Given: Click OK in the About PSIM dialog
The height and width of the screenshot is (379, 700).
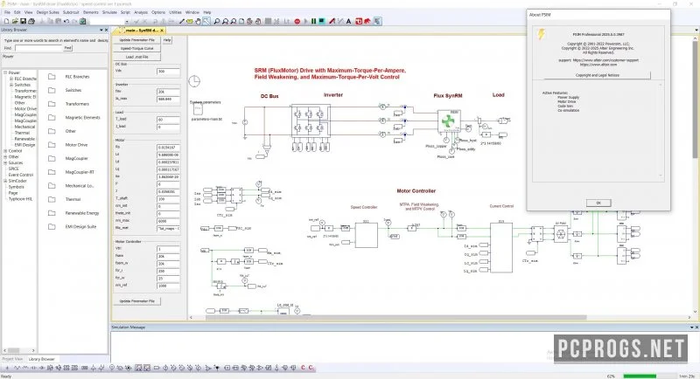Looking at the screenshot, I should click(x=598, y=203).
